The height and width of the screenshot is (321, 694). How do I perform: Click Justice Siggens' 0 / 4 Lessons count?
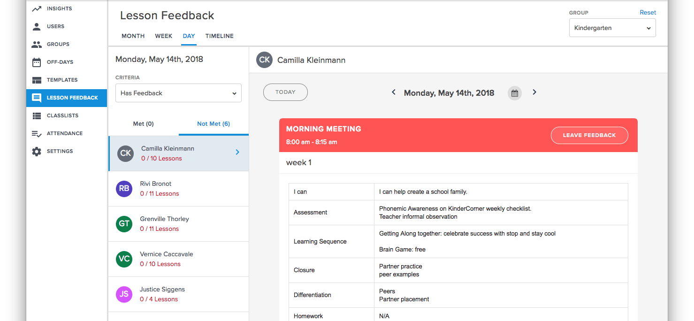click(x=159, y=299)
